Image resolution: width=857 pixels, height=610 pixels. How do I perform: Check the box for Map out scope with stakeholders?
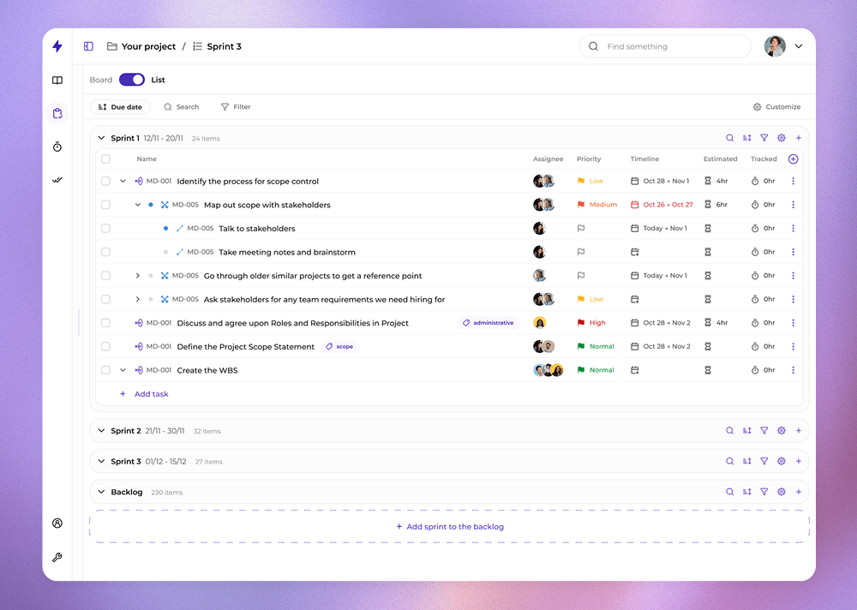(105, 205)
